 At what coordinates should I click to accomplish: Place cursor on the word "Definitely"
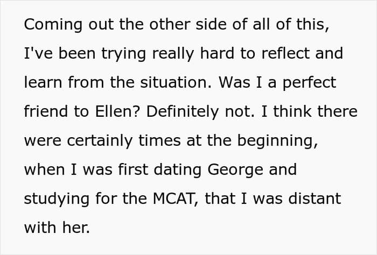183,112
